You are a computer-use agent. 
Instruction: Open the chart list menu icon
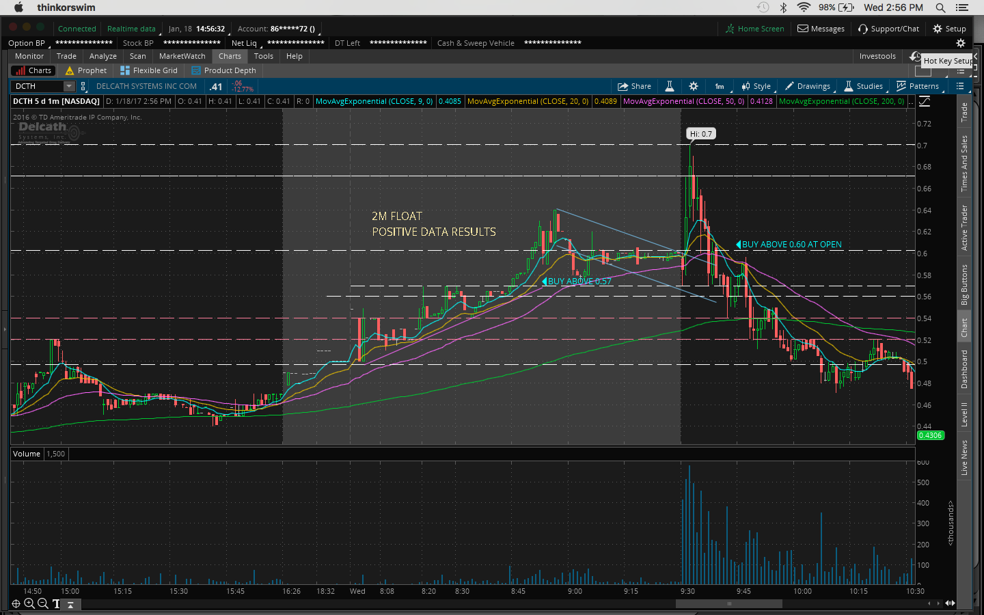pos(960,86)
